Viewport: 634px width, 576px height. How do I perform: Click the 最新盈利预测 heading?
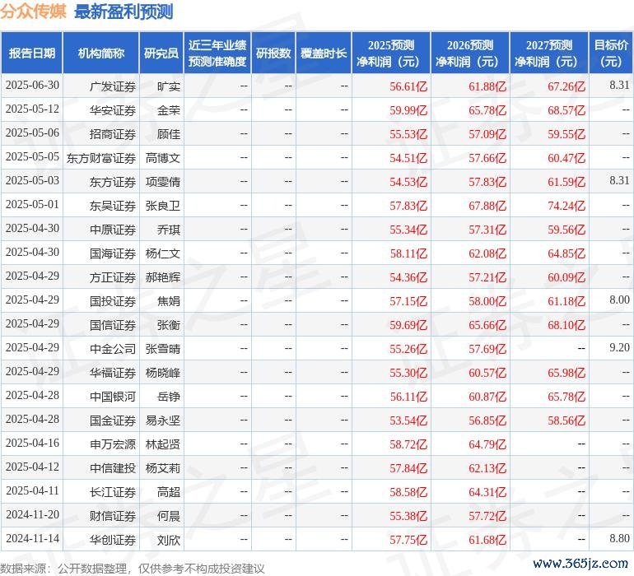coord(124,12)
